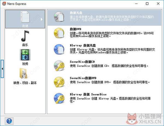Choose the SecurDisc数据CD title
The image size is (164, 126).
click(82, 62)
